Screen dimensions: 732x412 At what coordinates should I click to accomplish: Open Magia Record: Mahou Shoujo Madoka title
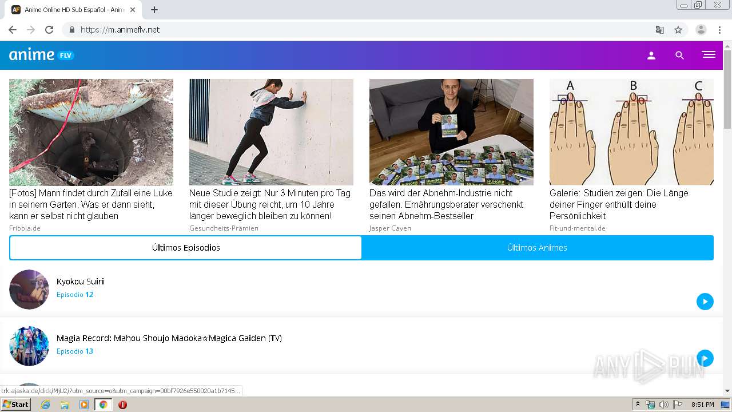coord(169,338)
